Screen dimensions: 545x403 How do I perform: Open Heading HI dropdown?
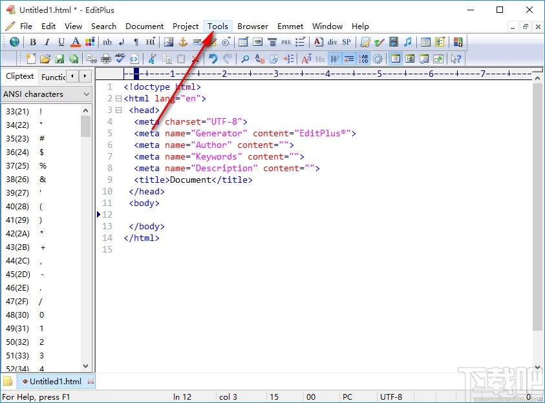[x=150, y=42]
